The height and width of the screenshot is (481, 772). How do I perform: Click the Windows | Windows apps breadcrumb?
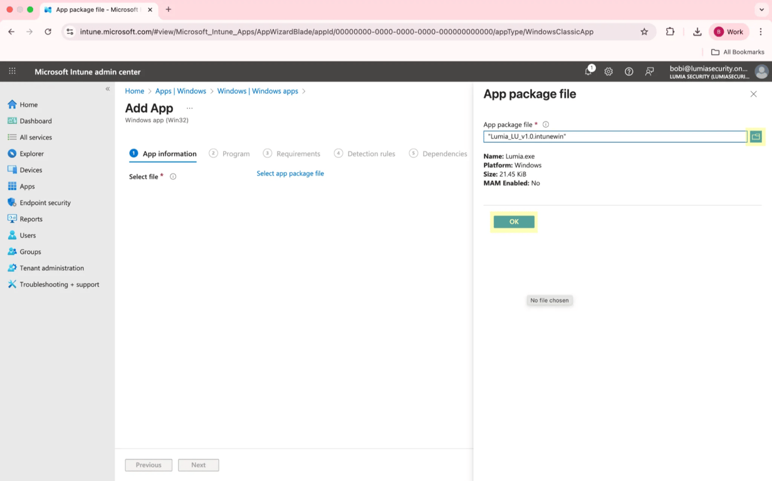point(258,91)
